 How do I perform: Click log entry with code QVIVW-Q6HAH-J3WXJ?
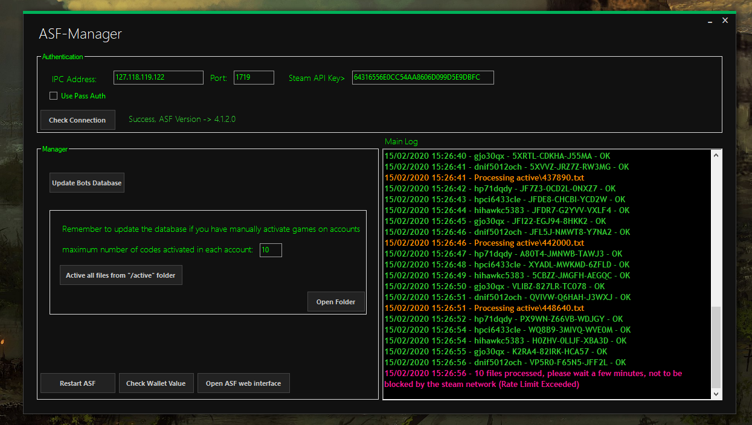coord(507,297)
